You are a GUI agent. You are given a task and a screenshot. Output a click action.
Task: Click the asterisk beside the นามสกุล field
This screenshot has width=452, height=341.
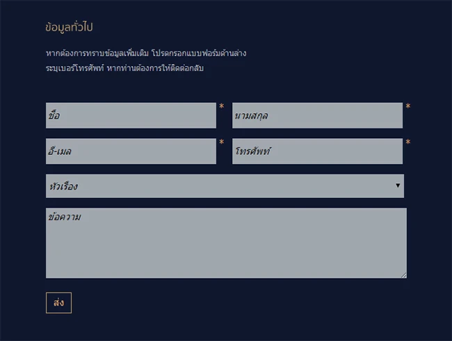tap(408, 107)
